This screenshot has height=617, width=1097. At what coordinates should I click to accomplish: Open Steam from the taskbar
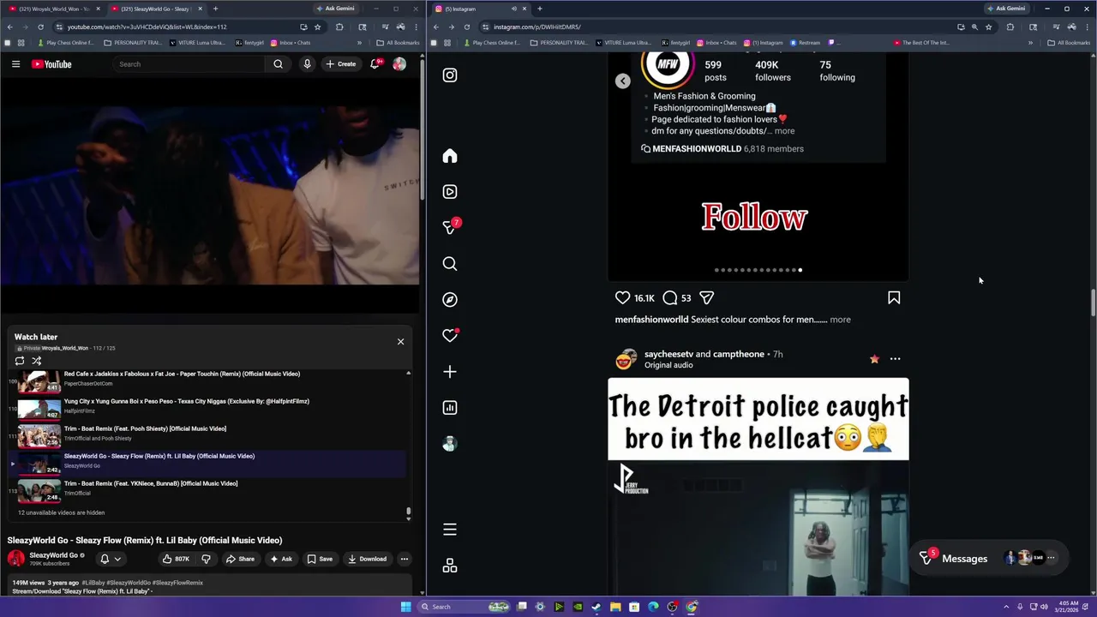[x=596, y=607]
